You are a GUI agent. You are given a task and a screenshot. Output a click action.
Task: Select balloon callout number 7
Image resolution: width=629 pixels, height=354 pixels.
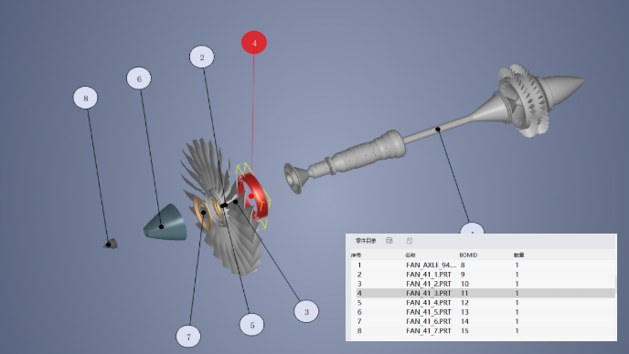(x=188, y=337)
